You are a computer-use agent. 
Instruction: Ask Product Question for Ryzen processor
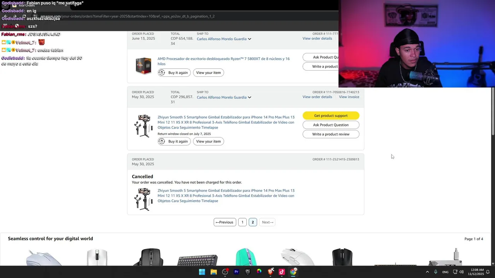(321, 57)
